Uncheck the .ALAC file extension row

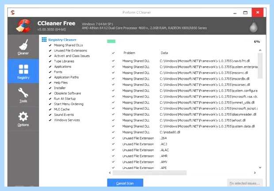click(x=113, y=150)
